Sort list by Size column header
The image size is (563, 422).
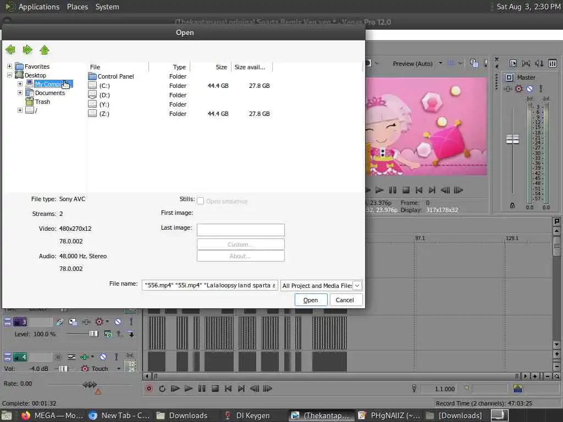211,67
